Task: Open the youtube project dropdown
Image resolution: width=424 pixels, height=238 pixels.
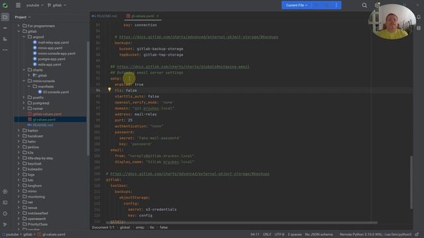Action: pos(34,5)
